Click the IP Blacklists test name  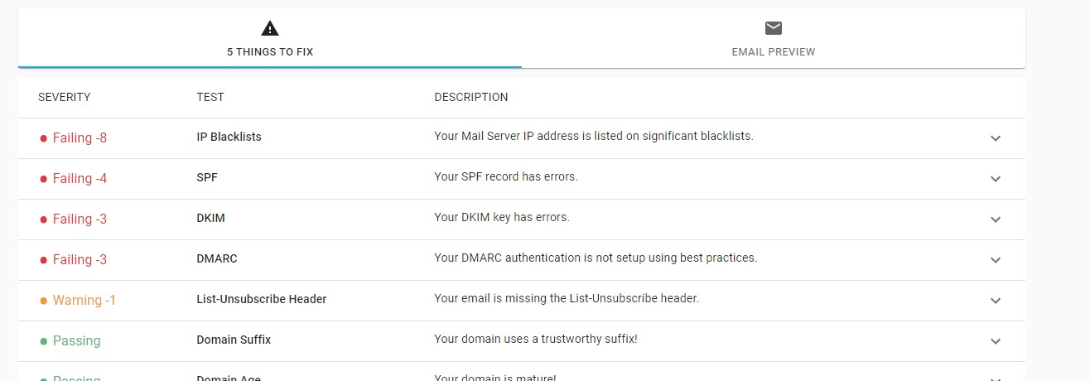(x=229, y=137)
